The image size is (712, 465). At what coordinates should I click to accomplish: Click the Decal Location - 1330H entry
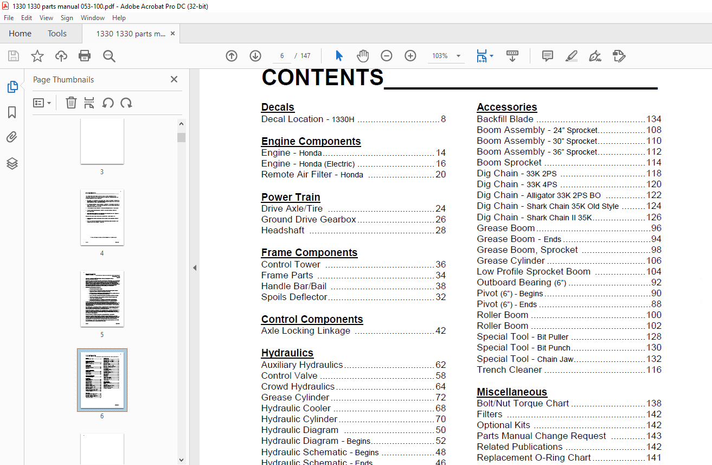point(354,119)
